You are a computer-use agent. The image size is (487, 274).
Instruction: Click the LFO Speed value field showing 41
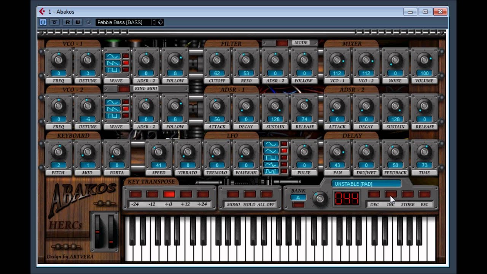(158, 165)
